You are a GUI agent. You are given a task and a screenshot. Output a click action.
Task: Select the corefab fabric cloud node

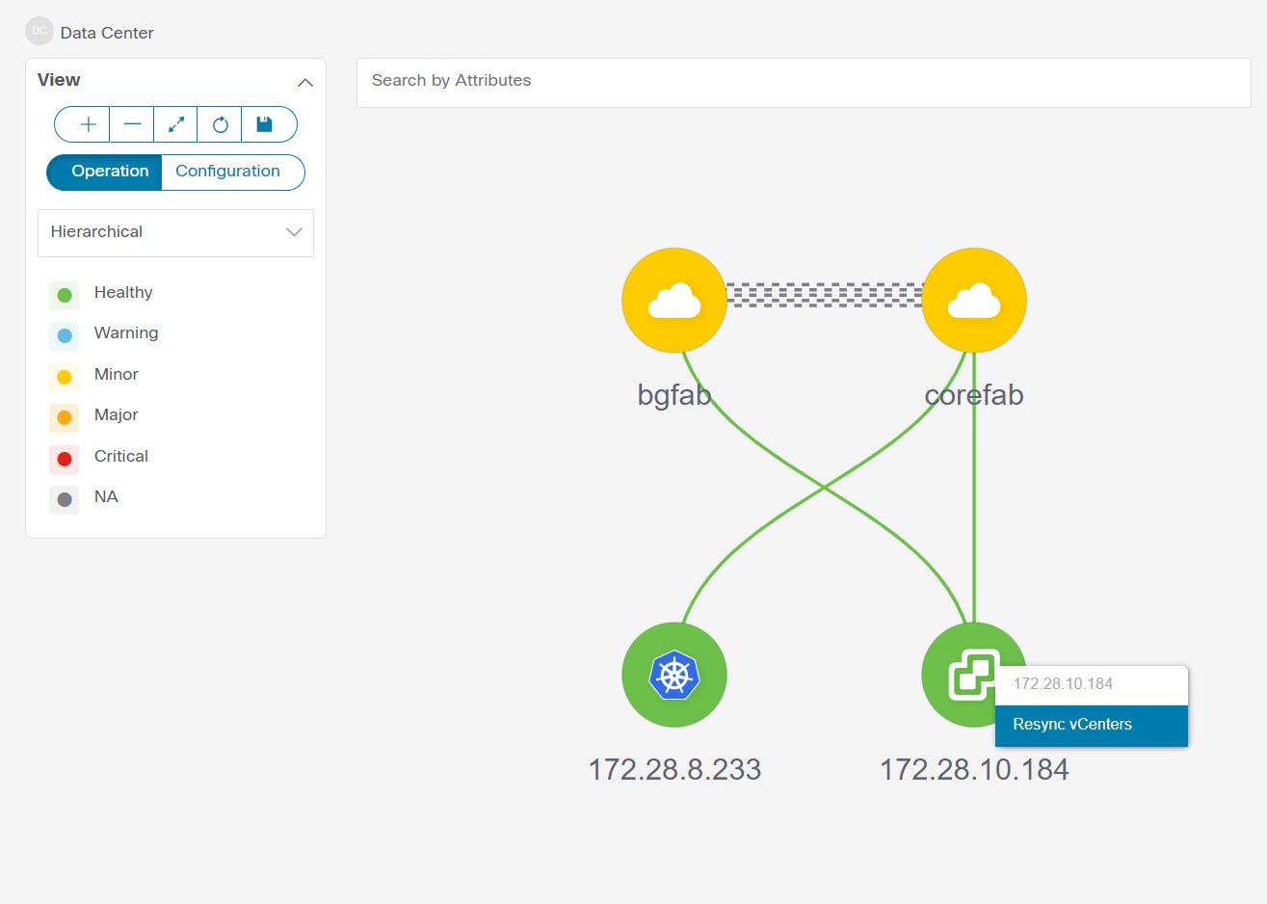pos(974,301)
